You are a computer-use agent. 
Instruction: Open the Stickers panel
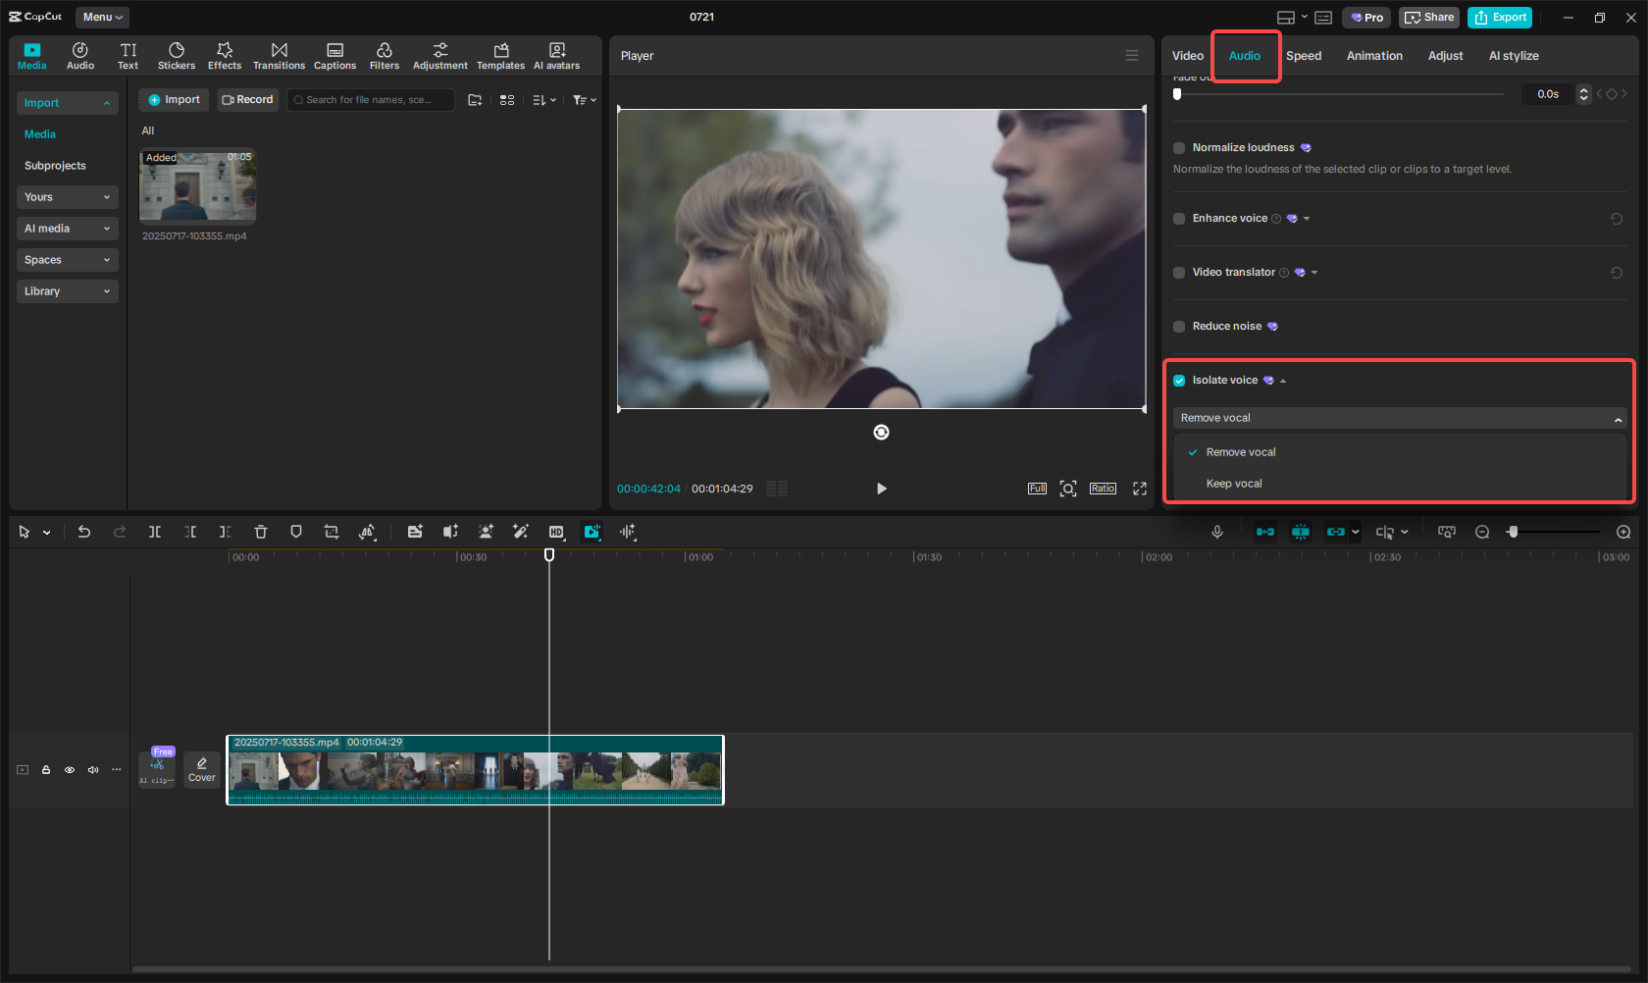[177, 55]
